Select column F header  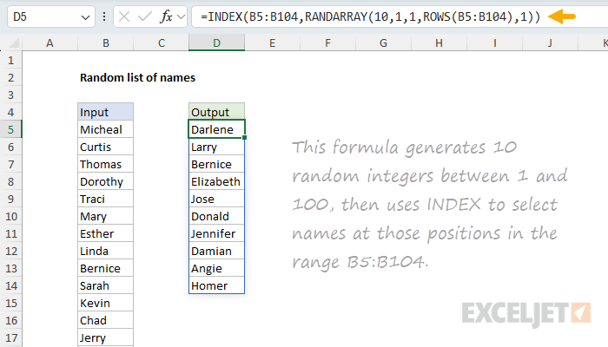pos(328,43)
